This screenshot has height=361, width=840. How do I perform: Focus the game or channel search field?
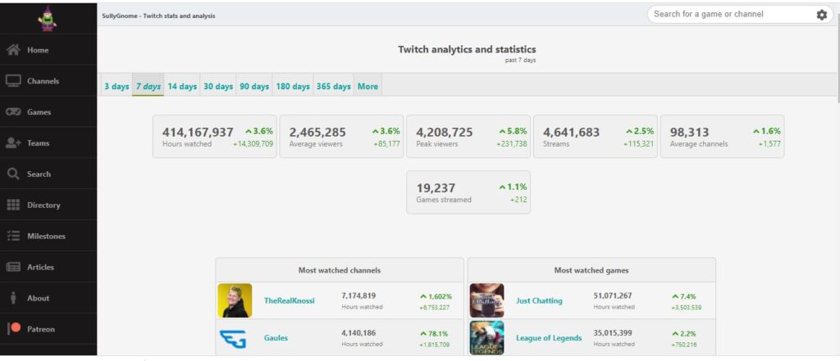coord(731,15)
